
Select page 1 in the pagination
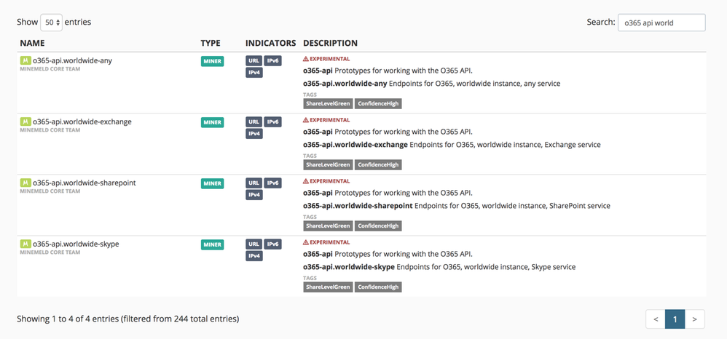(675, 319)
